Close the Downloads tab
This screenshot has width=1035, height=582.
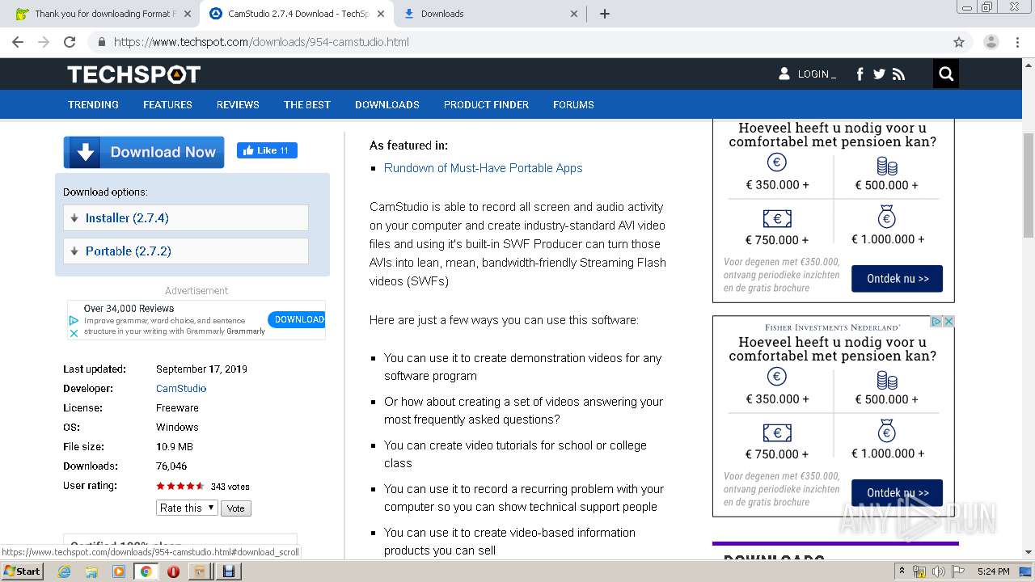(x=574, y=14)
